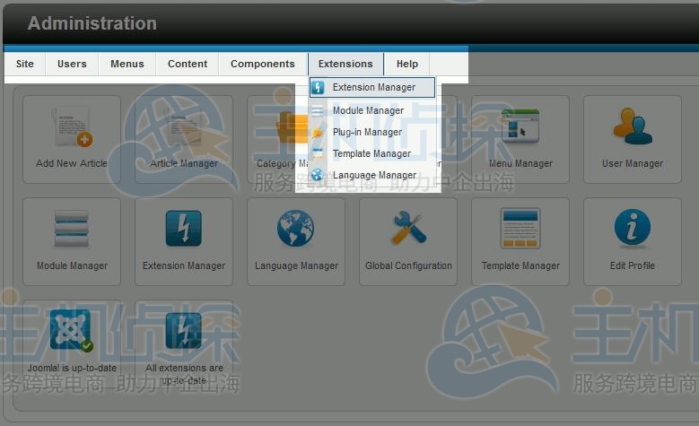Open the Content menu
This screenshot has width=699, height=426.
point(188,65)
